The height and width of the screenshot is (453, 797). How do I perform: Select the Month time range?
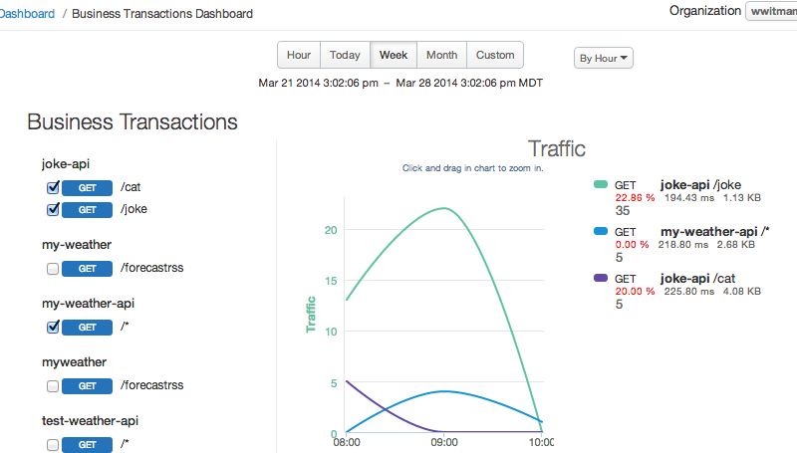(441, 55)
